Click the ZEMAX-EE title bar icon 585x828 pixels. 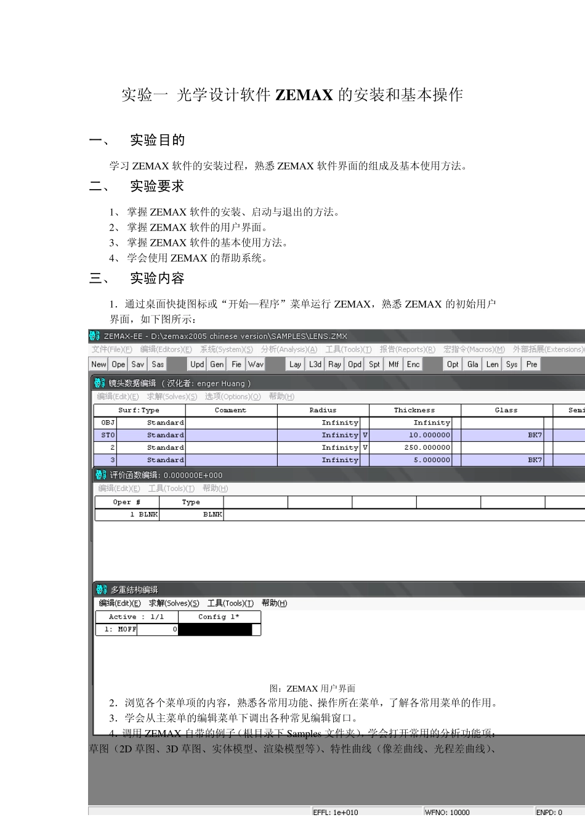click(x=95, y=336)
